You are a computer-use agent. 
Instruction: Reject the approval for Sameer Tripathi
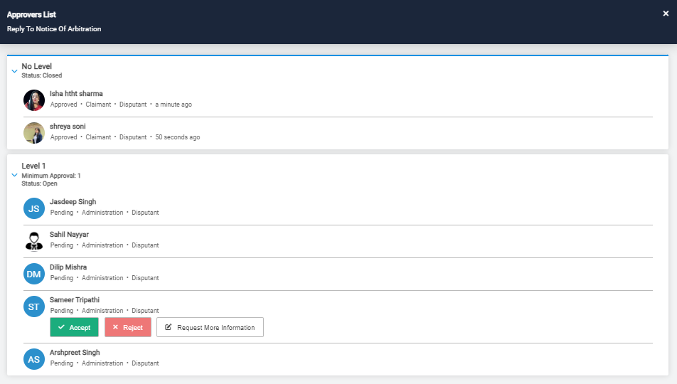click(x=128, y=327)
